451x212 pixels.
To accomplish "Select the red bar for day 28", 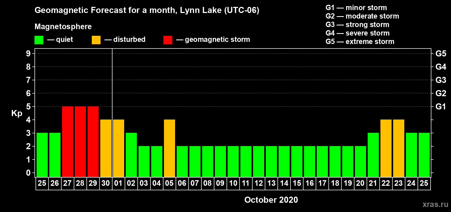I will pos(80,142).
